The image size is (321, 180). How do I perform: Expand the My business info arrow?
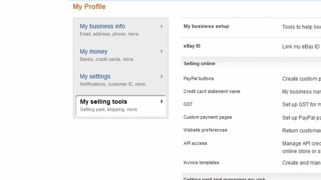click(x=162, y=26)
